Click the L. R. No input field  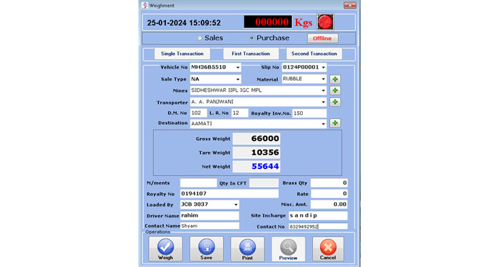(x=239, y=113)
